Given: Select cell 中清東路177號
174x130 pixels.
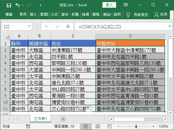Looking at the screenshot, I should click(x=73, y=50).
